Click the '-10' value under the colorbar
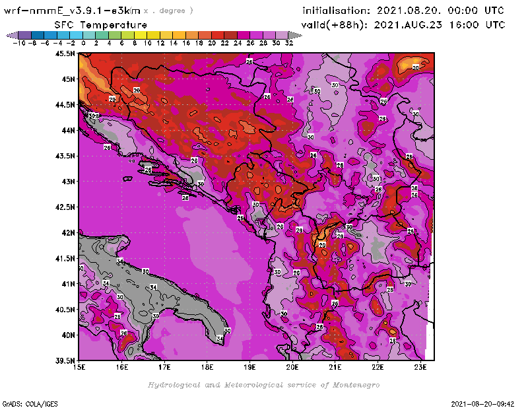The height and width of the screenshot is (408, 528). 19,43
